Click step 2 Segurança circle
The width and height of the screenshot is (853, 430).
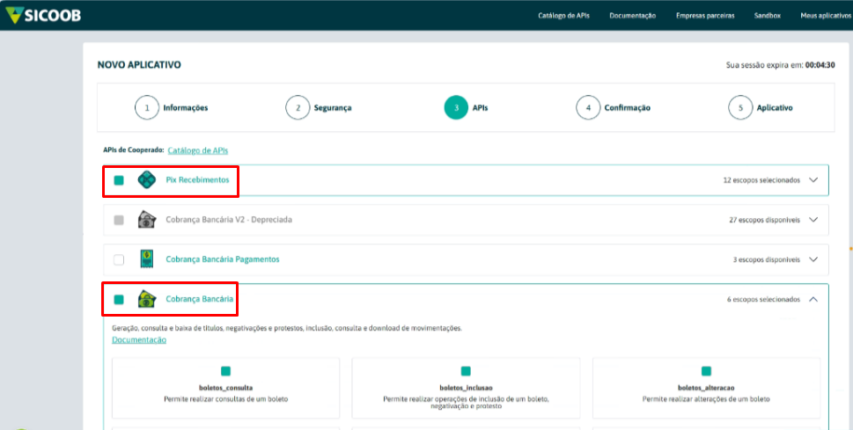click(x=298, y=107)
